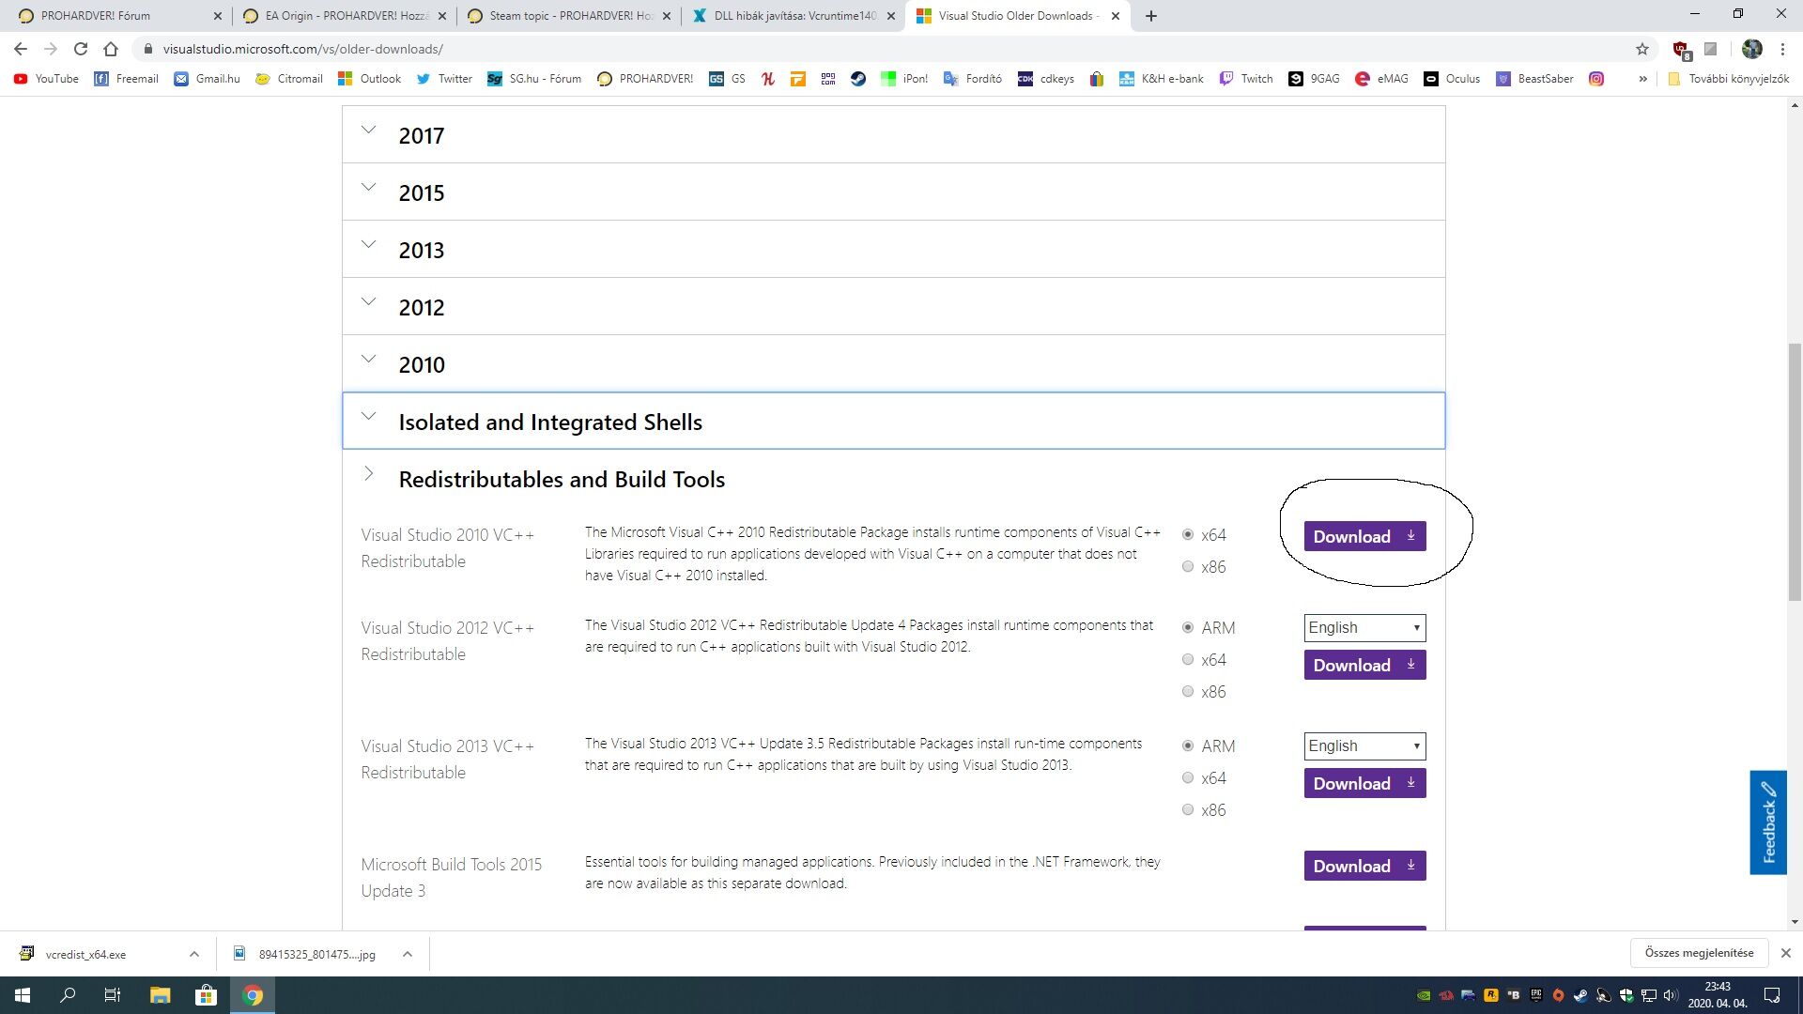The image size is (1803, 1014).
Task: Download Visual Studio 2013 VC++ Redistributable
Action: [x=1364, y=783]
